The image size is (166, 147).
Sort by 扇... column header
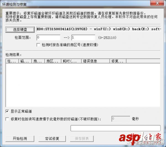click(38, 61)
